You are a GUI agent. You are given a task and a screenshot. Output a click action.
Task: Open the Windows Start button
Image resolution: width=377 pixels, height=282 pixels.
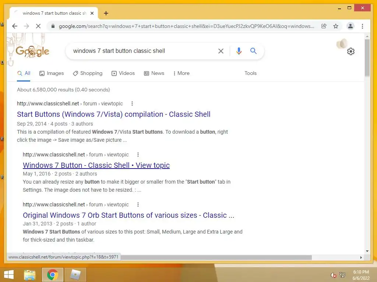tap(9, 275)
